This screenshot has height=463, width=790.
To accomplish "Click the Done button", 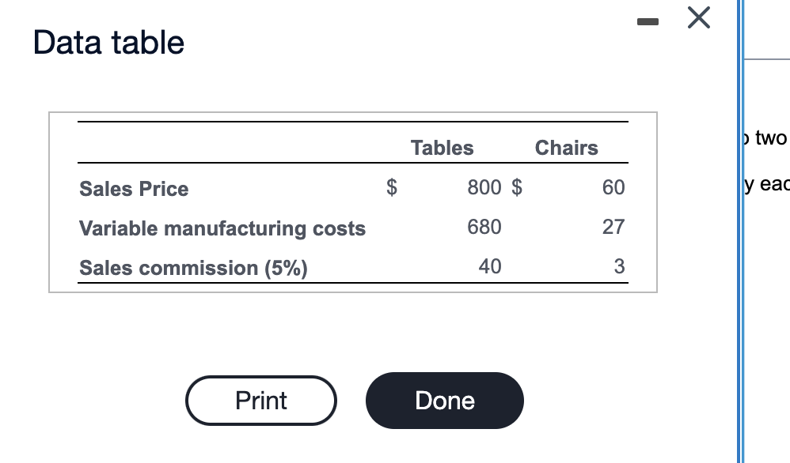I will tap(444, 400).
